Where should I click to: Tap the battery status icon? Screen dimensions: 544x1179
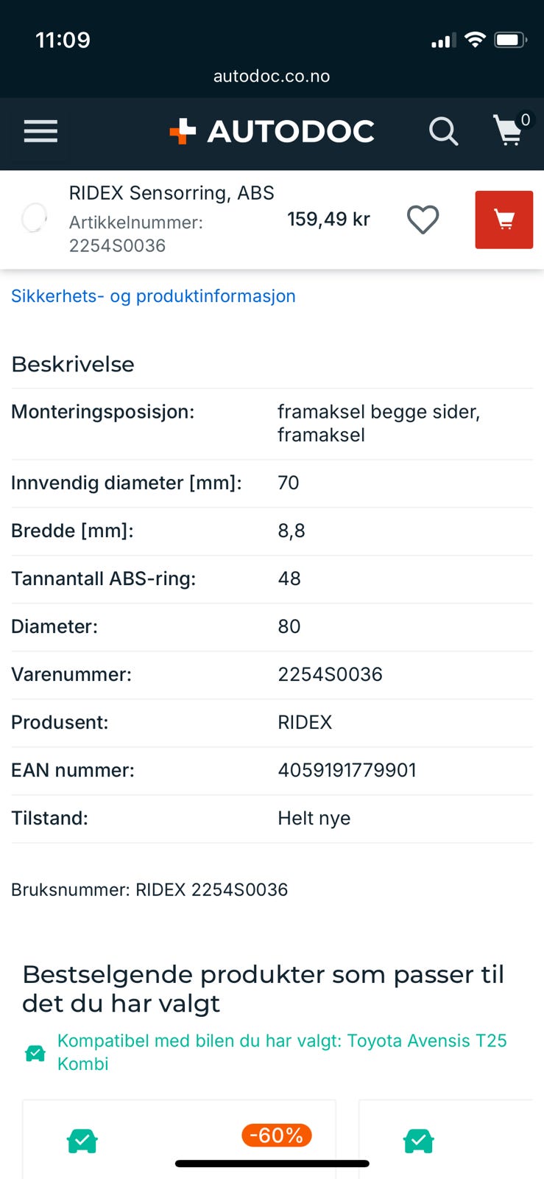click(x=510, y=40)
